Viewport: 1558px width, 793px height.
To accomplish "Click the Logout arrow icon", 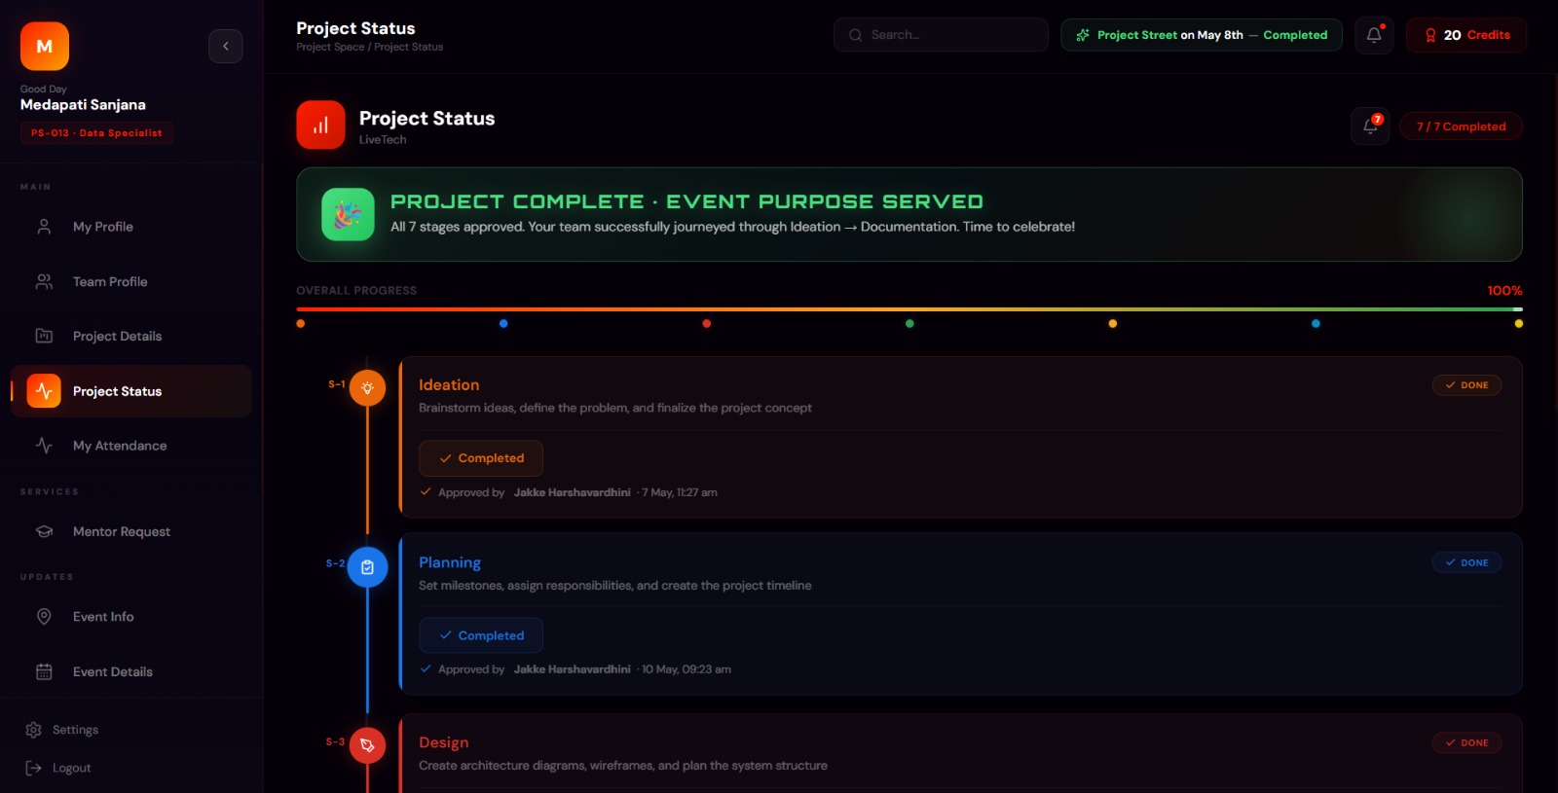I will tap(33, 768).
